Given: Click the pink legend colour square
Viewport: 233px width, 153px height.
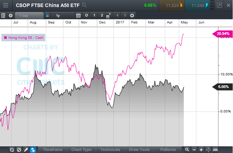Looking at the screenshot, I should pyautogui.click(x=6, y=38).
